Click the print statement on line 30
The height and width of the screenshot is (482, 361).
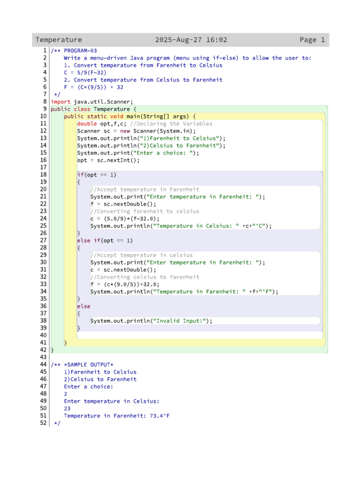click(x=178, y=263)
